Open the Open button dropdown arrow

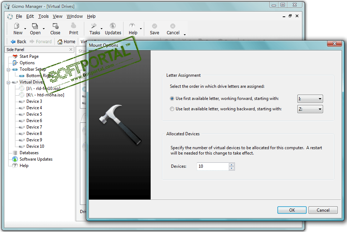tap(44, 29)
